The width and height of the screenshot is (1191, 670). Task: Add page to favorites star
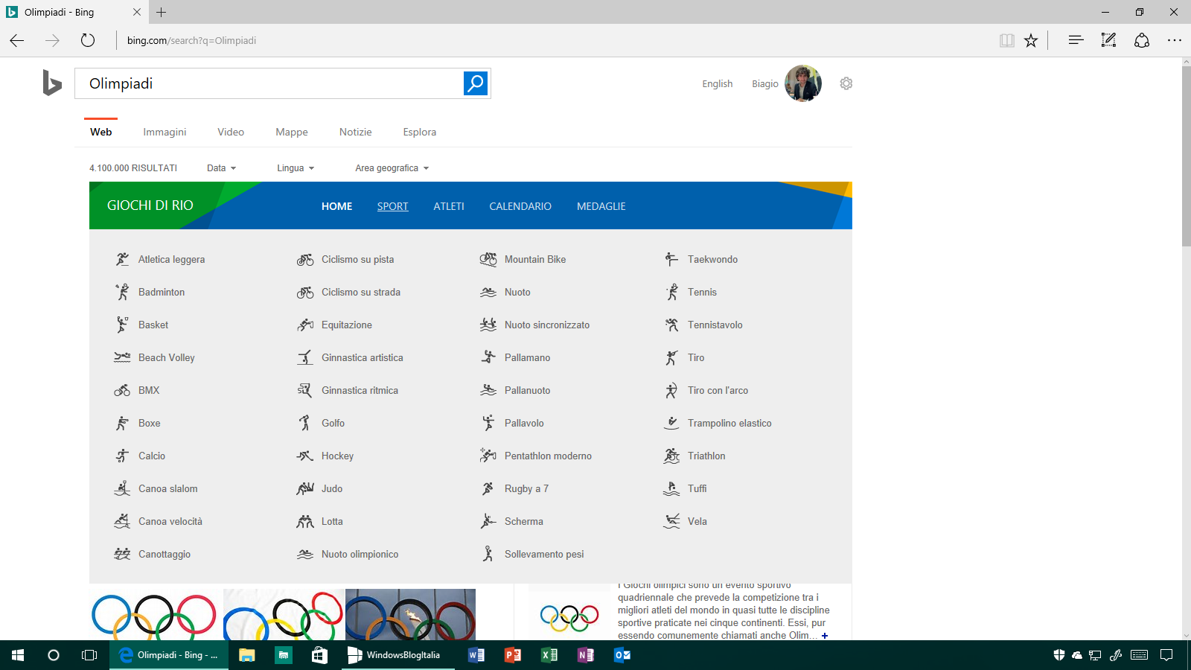1031,40
